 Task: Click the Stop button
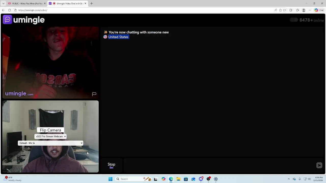click(111, 165)
